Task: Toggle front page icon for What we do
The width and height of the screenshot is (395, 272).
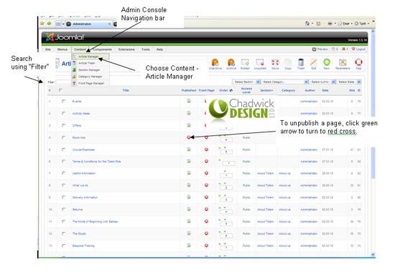Action: 206,185
